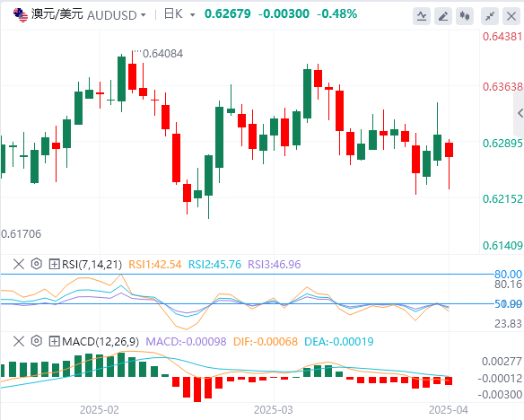
Task: Click the RSI3:46.96 value
Action: pos(275,265)
